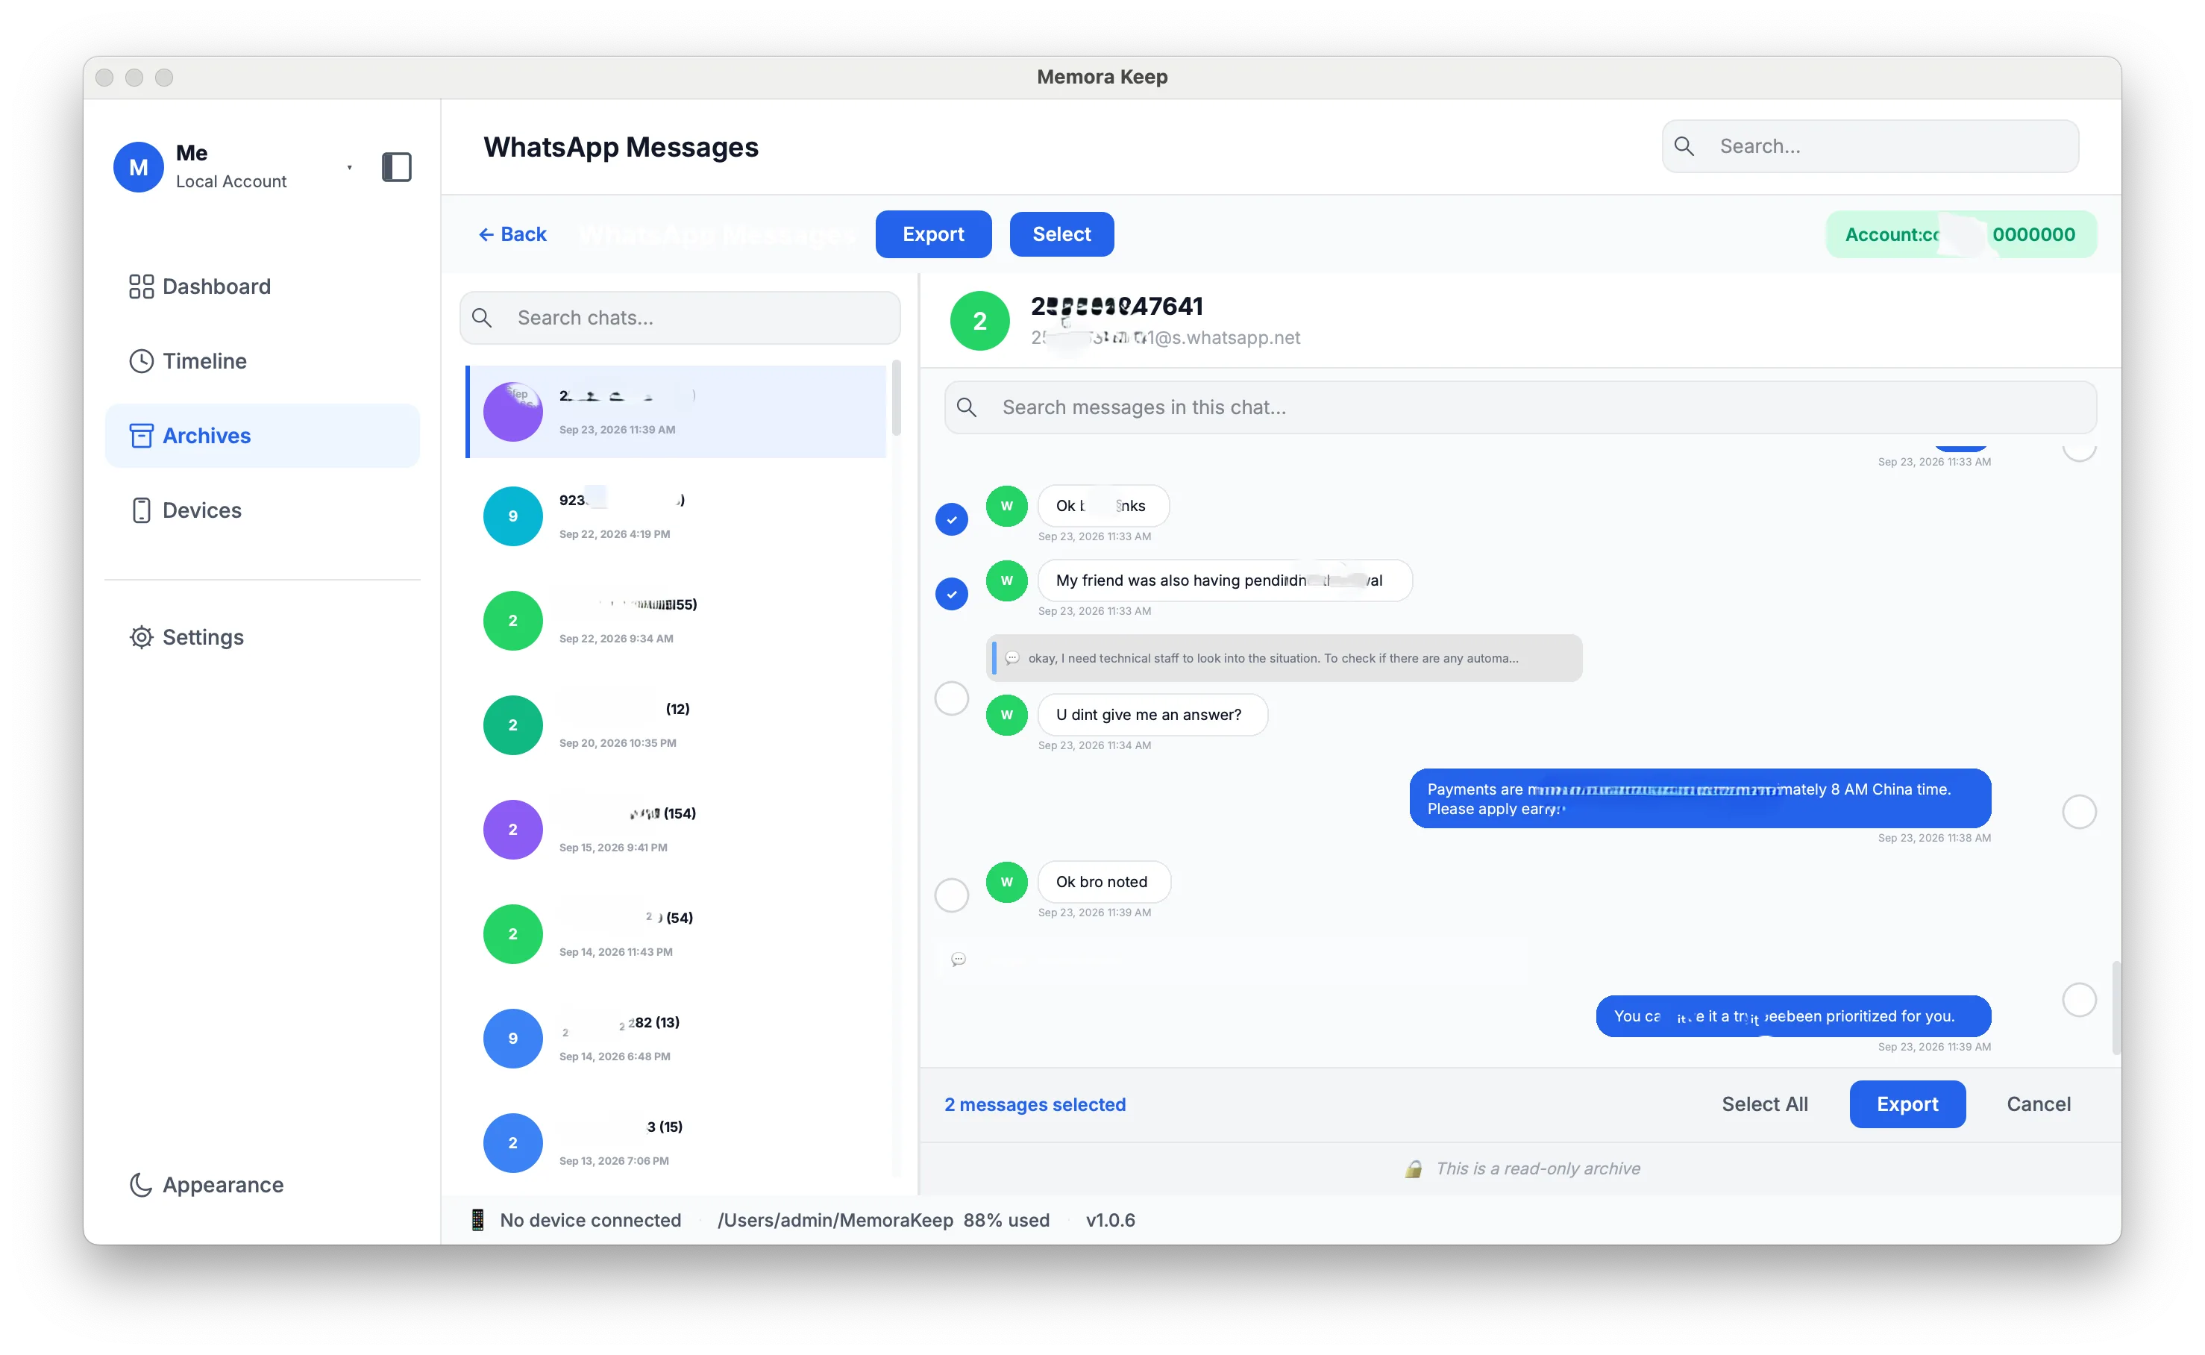The height and width of the screenshot is (1355, 2205).
Task: Click the chat list scrollbar
Action: click(896, 398)
